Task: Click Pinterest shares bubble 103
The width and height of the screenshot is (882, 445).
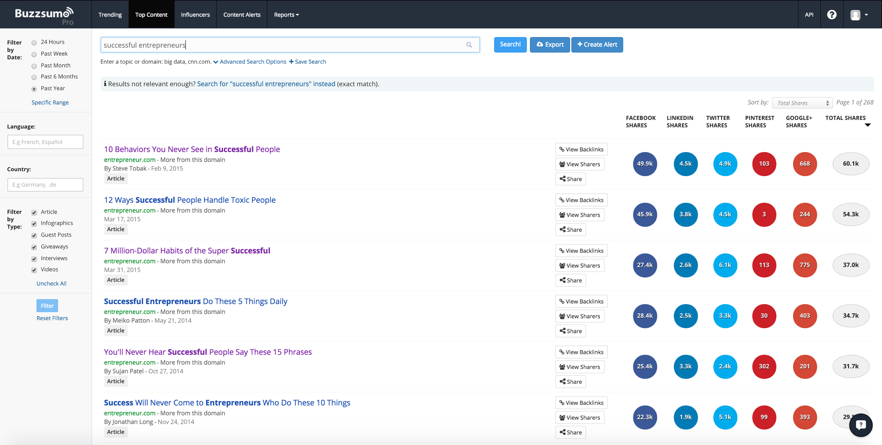Action: pyautogui.click(x=764, y=164)
